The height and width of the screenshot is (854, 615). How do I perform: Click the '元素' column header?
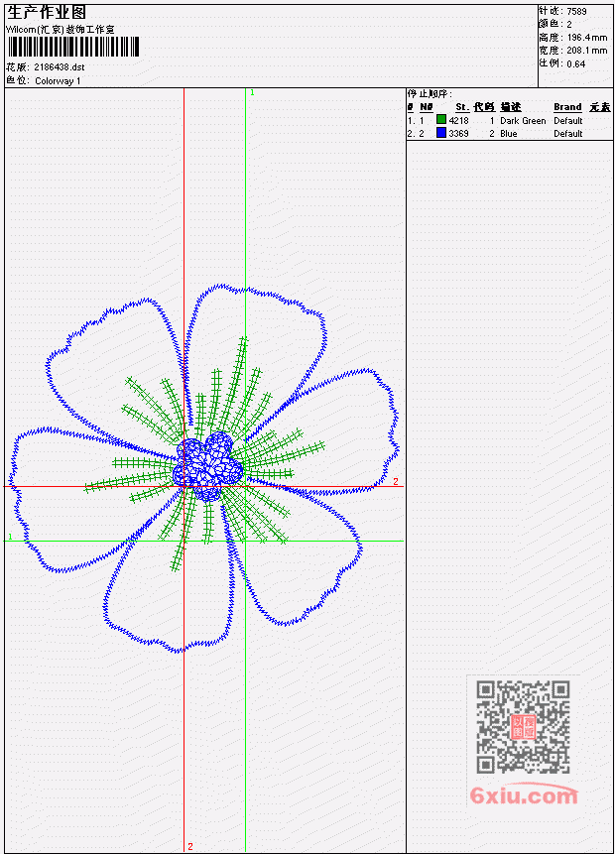tap(600, 107)
